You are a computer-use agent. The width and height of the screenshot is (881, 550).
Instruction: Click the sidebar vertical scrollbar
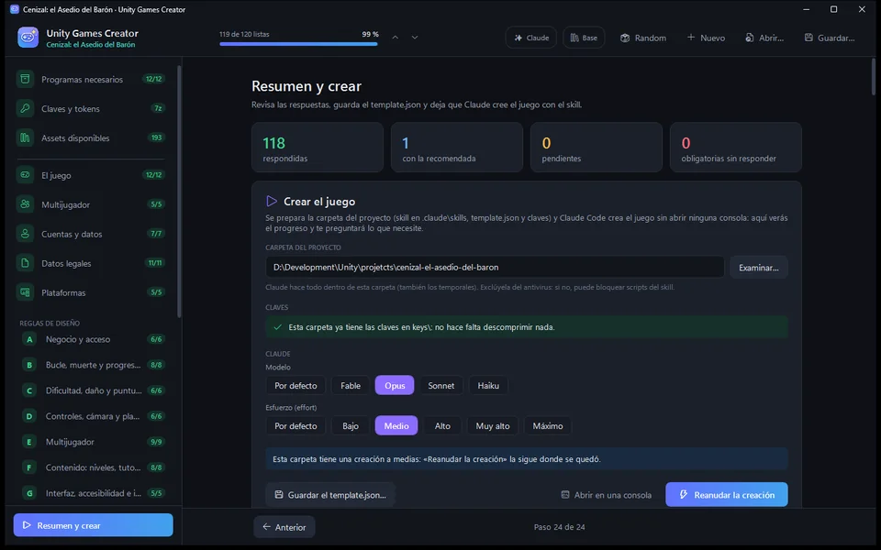point(179,191)
